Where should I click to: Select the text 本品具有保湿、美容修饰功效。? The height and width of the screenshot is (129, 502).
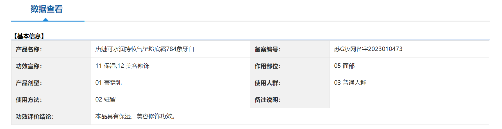pos(136,116)
